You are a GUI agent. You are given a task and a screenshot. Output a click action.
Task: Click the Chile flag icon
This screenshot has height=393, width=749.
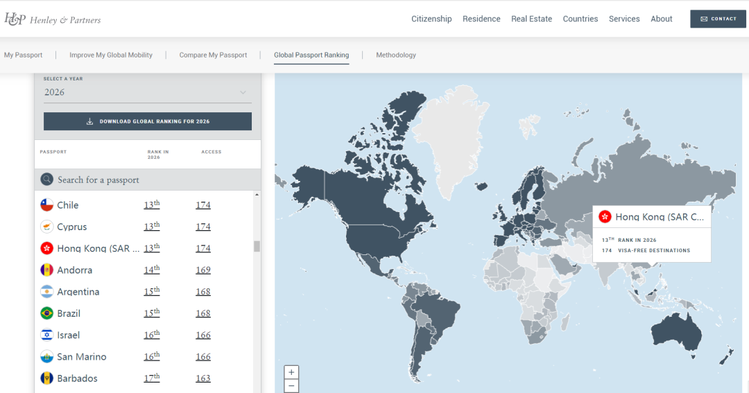point(47,205)
